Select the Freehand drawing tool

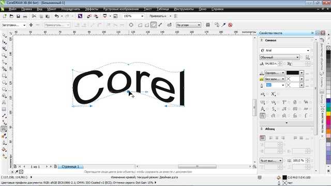click(4, 62)
